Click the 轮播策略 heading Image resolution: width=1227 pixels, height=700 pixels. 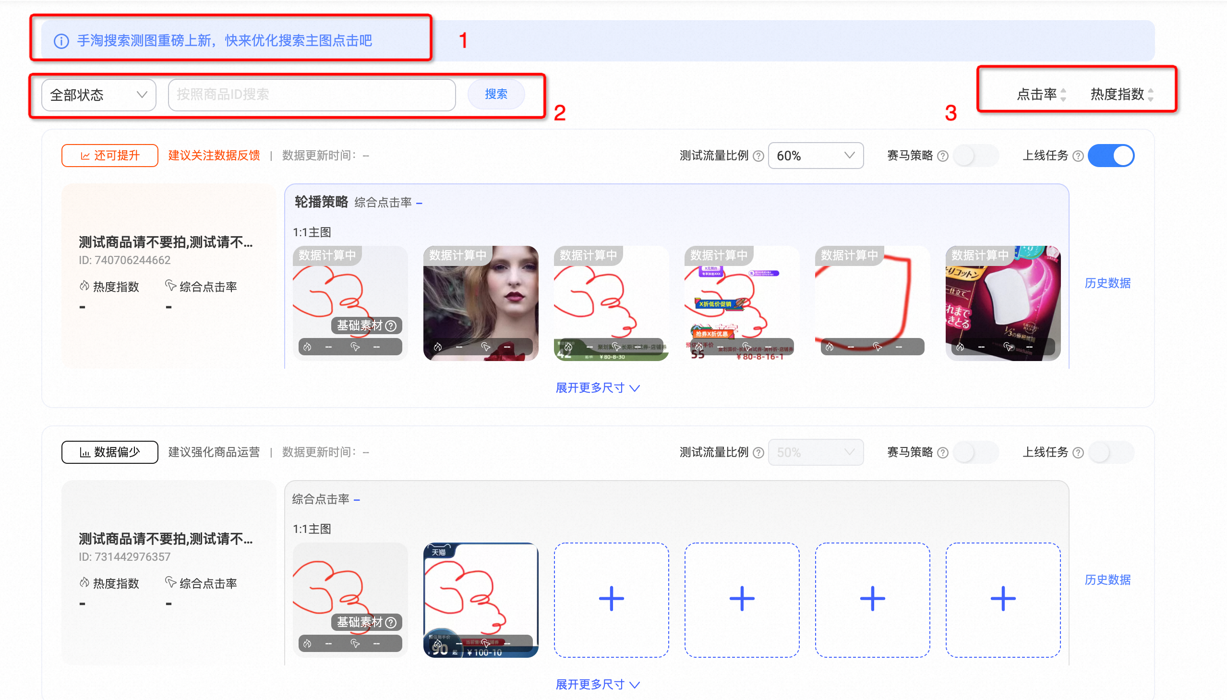tap(322, 202)
